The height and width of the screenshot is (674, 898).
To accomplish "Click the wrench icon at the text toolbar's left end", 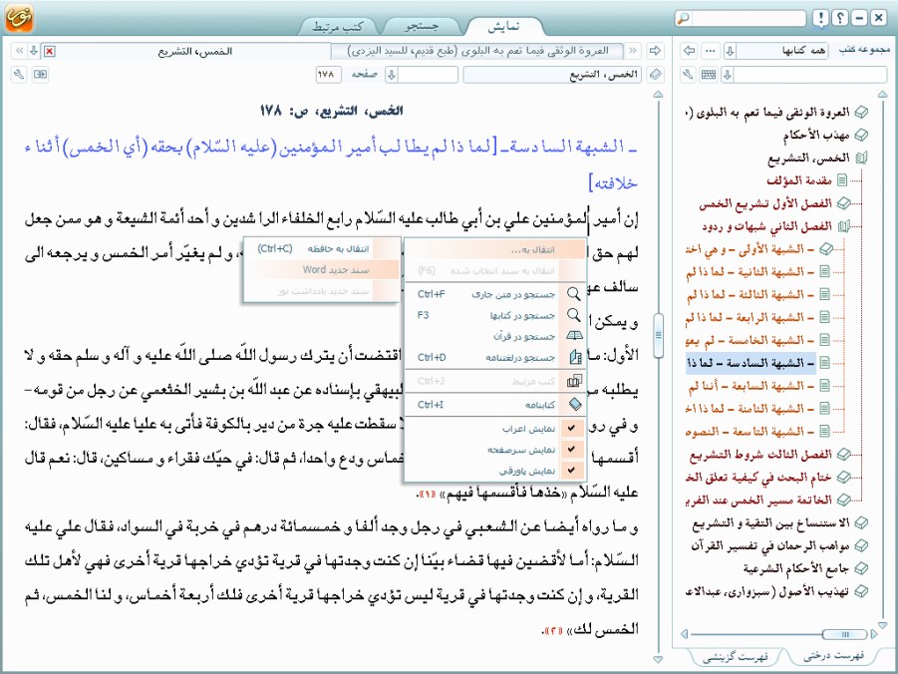I will point(20,75).
